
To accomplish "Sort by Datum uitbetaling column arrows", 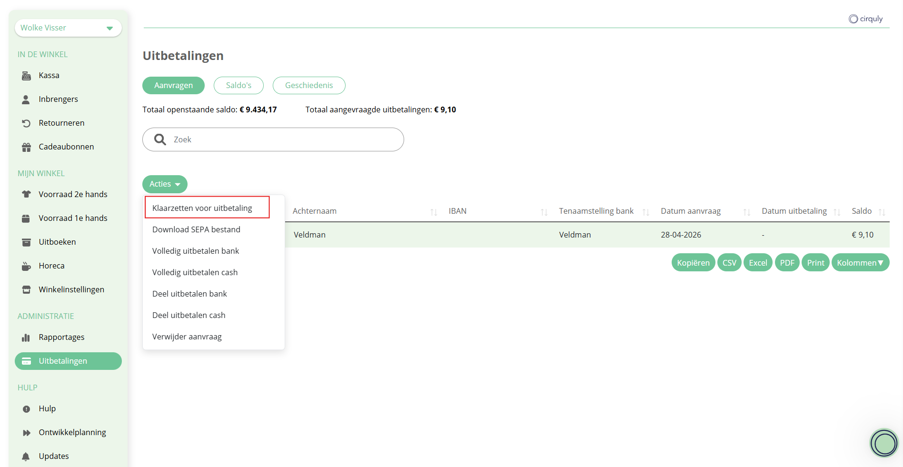I will click(837, 212).
